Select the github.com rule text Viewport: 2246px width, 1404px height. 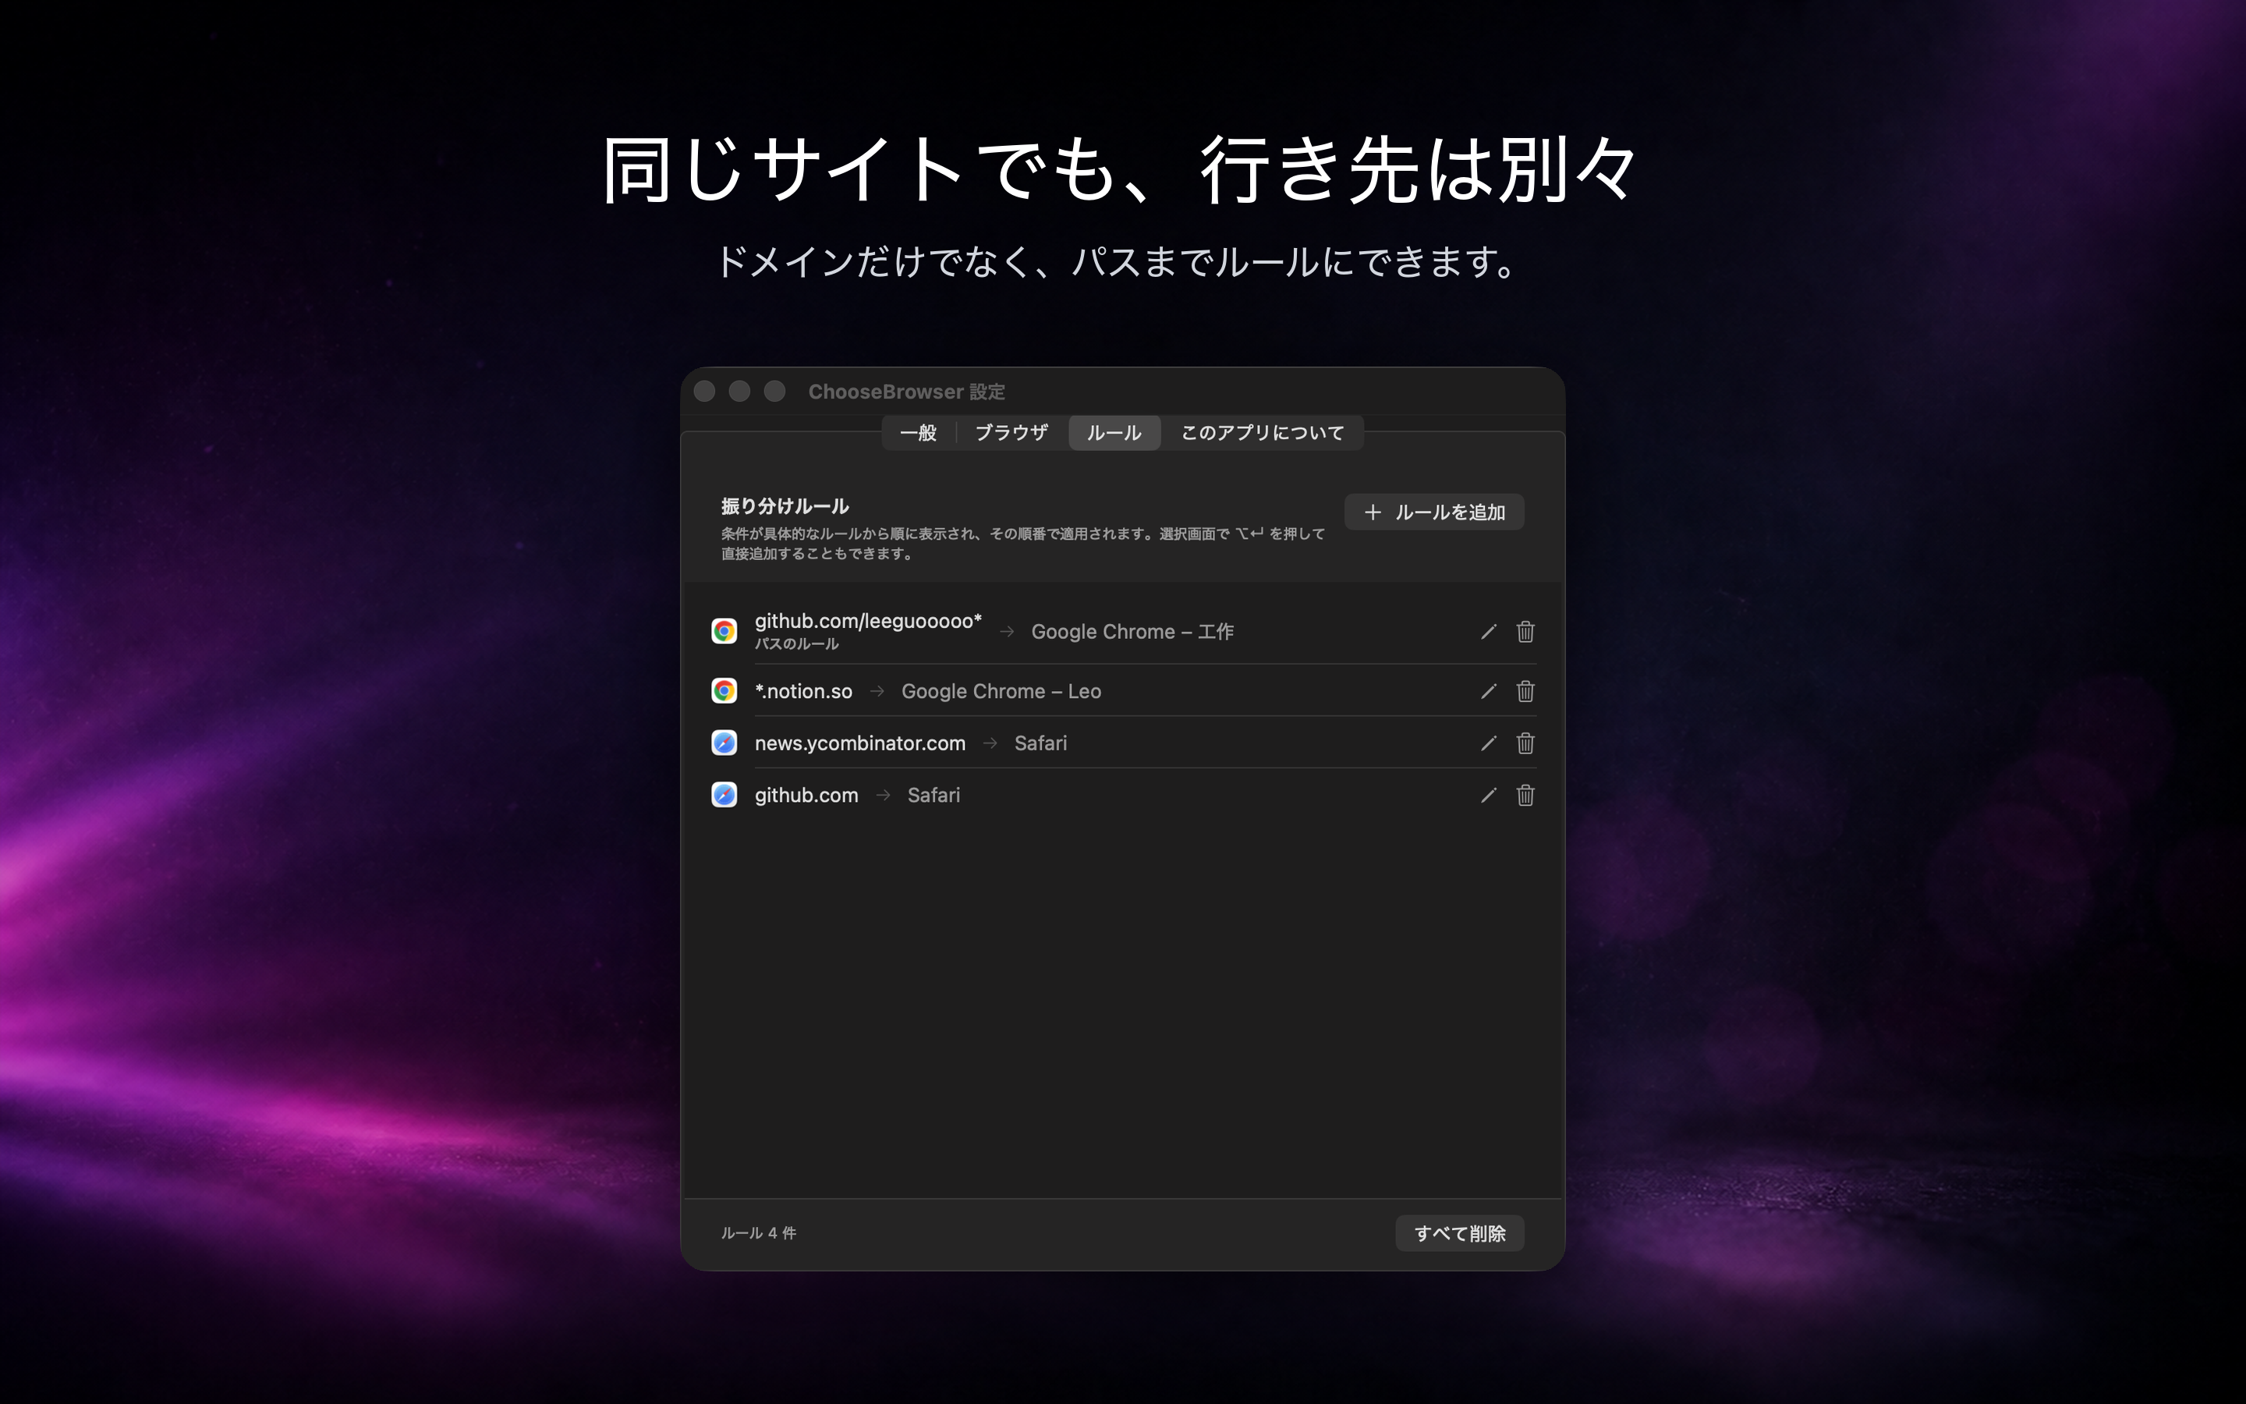(x=806, y=795)
